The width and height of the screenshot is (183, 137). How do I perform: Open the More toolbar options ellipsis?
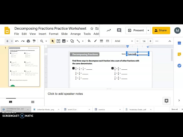(157, 41)
